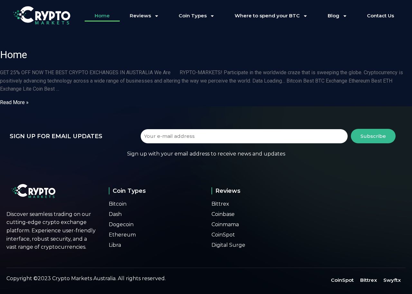Expand the Blog dropdown arrow
The image size is (412, 294).
click(345, 16)
